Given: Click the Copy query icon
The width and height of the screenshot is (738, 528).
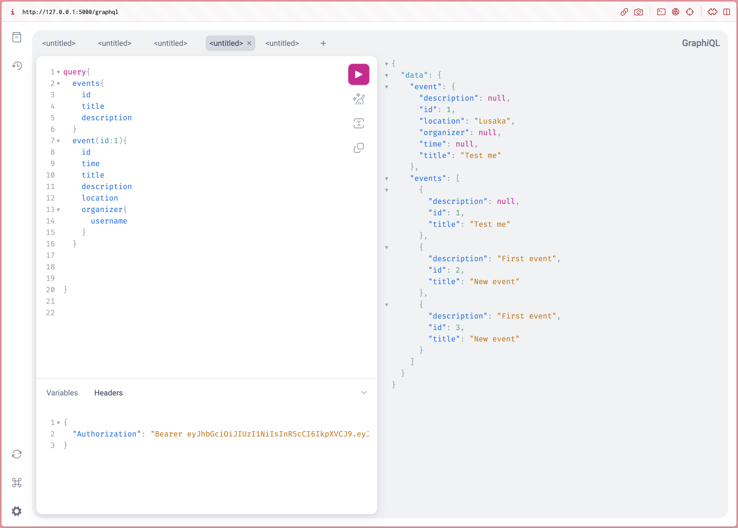Looking at the screenshot, I should [x=359, y=148].
